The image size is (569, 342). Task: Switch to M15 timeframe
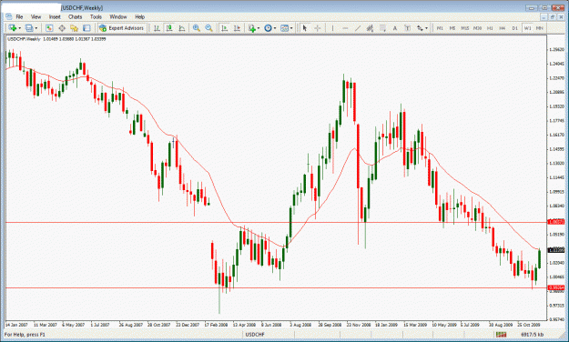pos(465,28)
